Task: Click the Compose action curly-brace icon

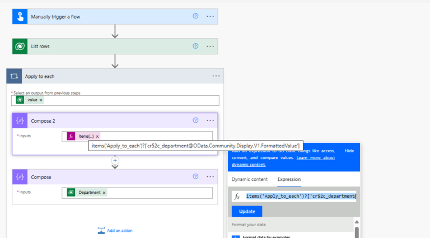Action: [20, 177]
